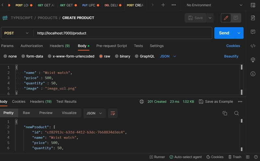Open the help question mark icon
This screenshot has height=161, width=260.
(x=256, y=157)
